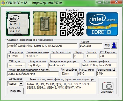Click the max temperature field 65°C

tap(86, 74)
